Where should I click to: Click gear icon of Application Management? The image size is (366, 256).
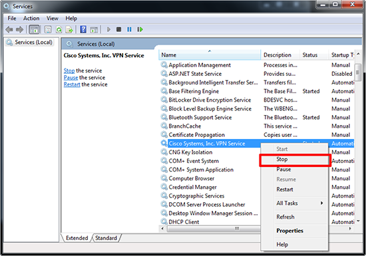(164, 64)
